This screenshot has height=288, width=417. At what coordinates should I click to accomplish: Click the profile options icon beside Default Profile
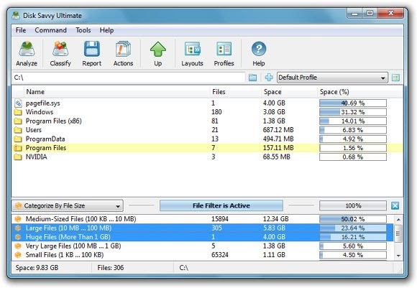[395, 78]
